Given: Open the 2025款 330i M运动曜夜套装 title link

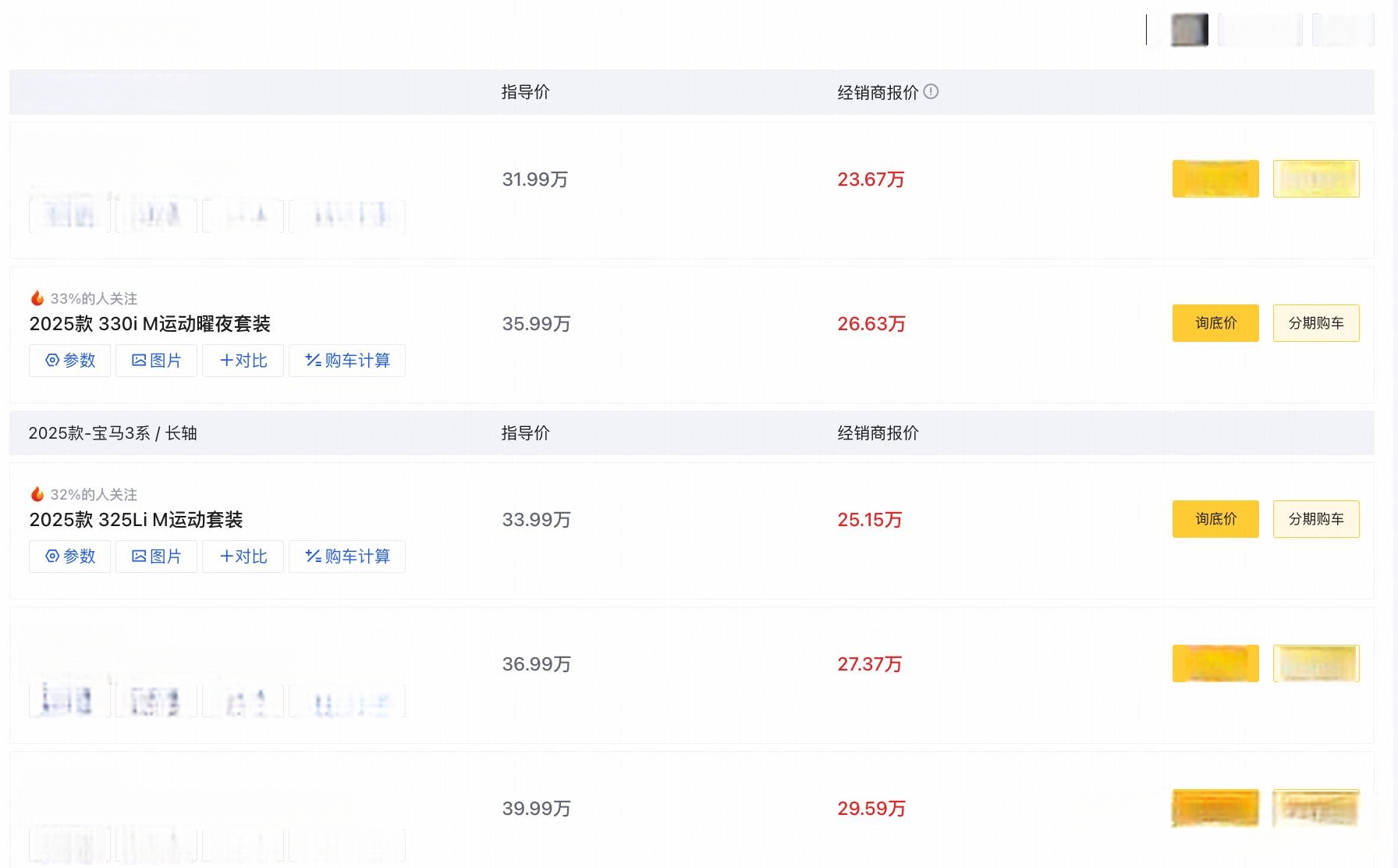Looking at the screenshot, I should coord(150,324).
